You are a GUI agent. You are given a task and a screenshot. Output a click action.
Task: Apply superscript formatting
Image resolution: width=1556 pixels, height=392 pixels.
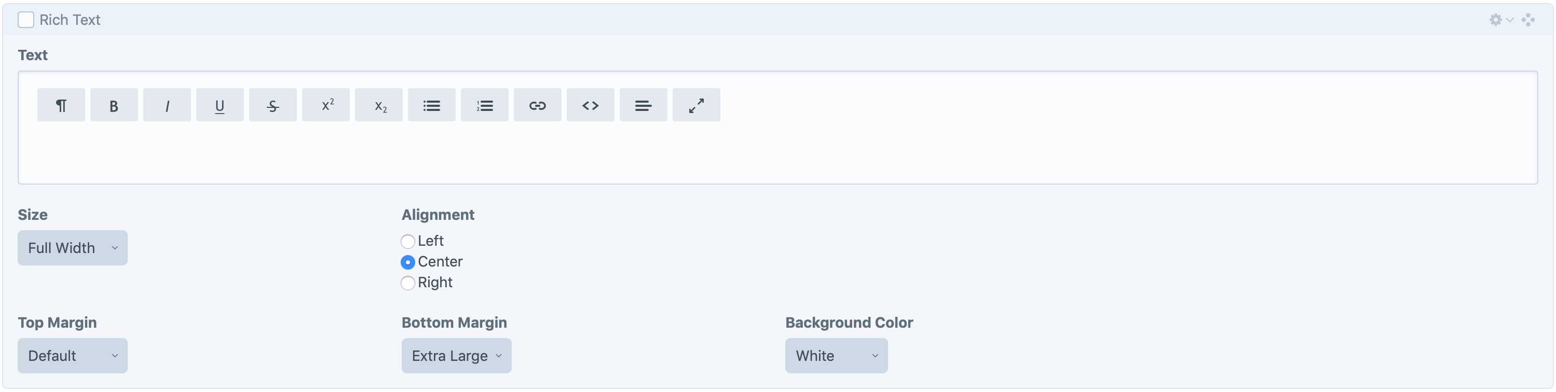[x=325, y=105]
